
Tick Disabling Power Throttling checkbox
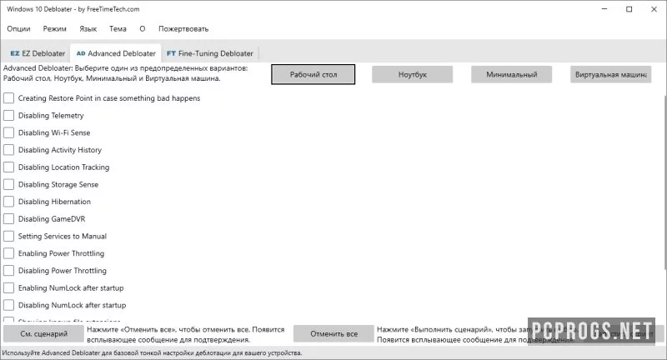click(9, 270)
